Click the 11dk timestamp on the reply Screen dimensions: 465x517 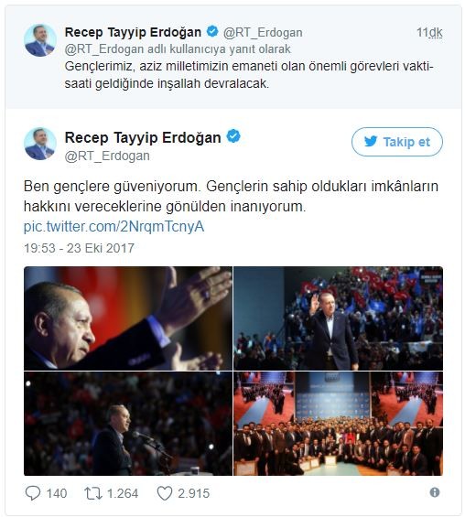coord(429,32)
